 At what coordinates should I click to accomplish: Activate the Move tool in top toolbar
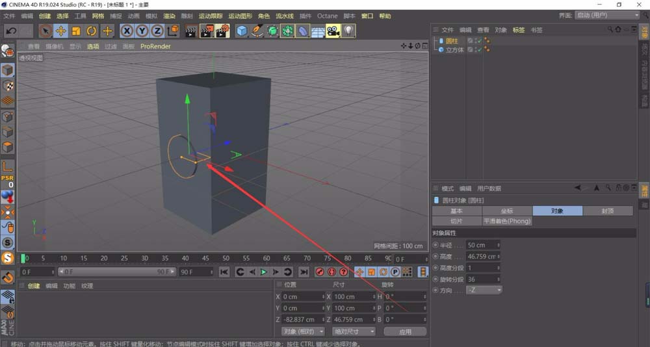[61, 31]
